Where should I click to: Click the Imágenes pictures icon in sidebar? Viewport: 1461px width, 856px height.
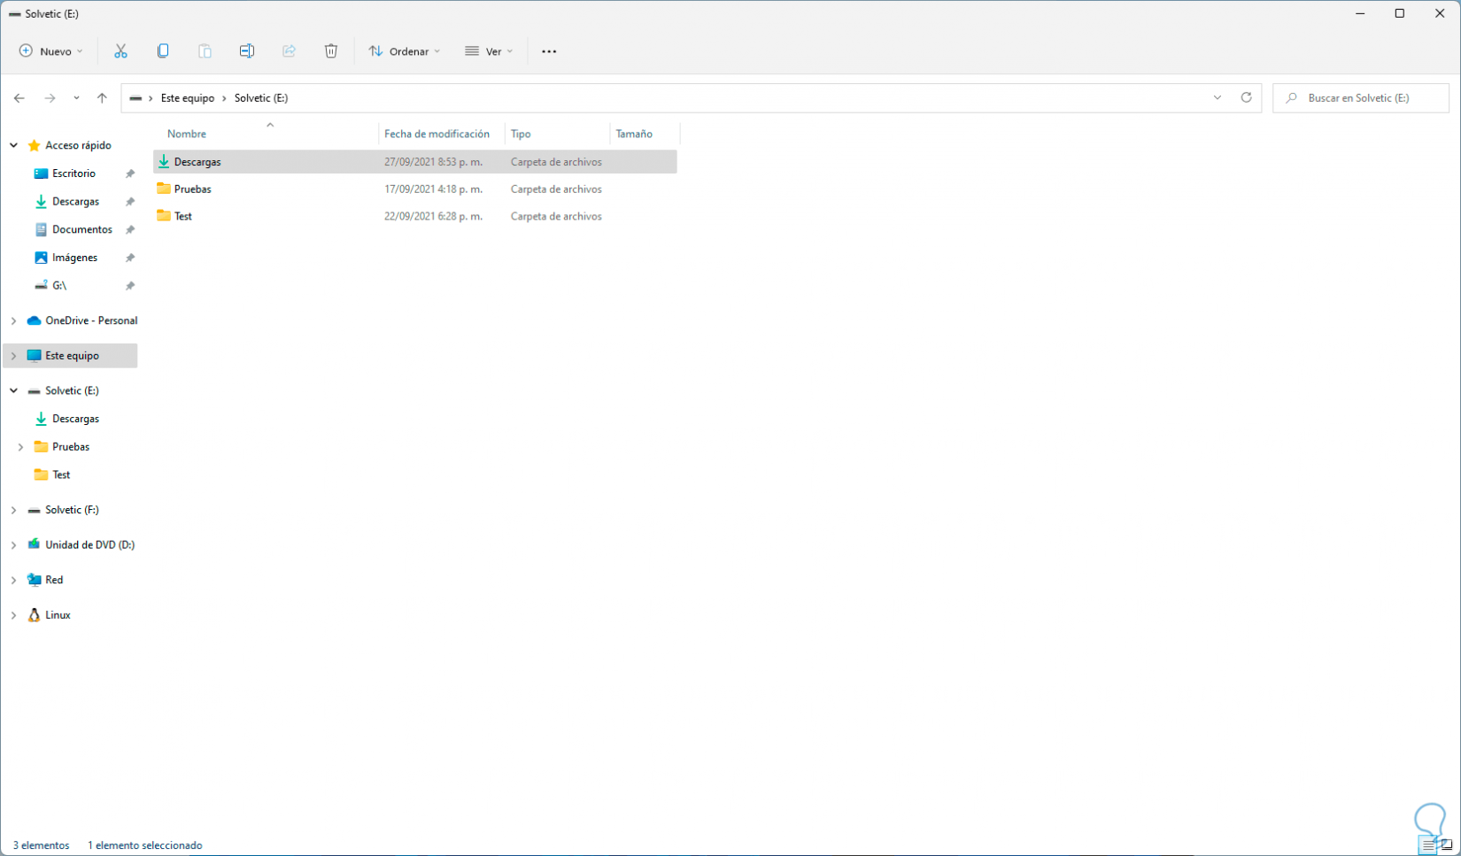(x=41, y=258)
